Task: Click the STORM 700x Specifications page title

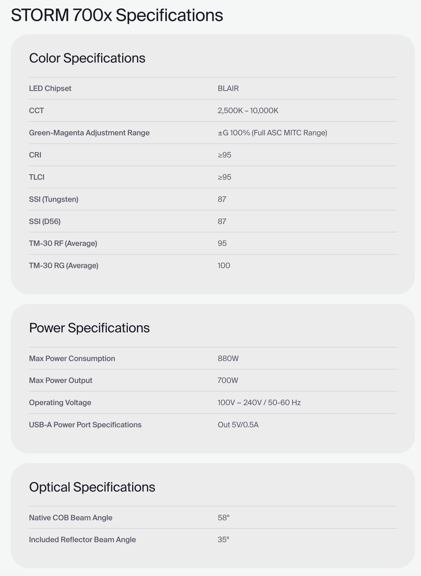Action: click(117, 15)
